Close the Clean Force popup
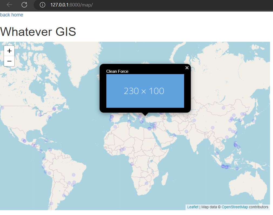273x215 pixels. click(187, 68)
